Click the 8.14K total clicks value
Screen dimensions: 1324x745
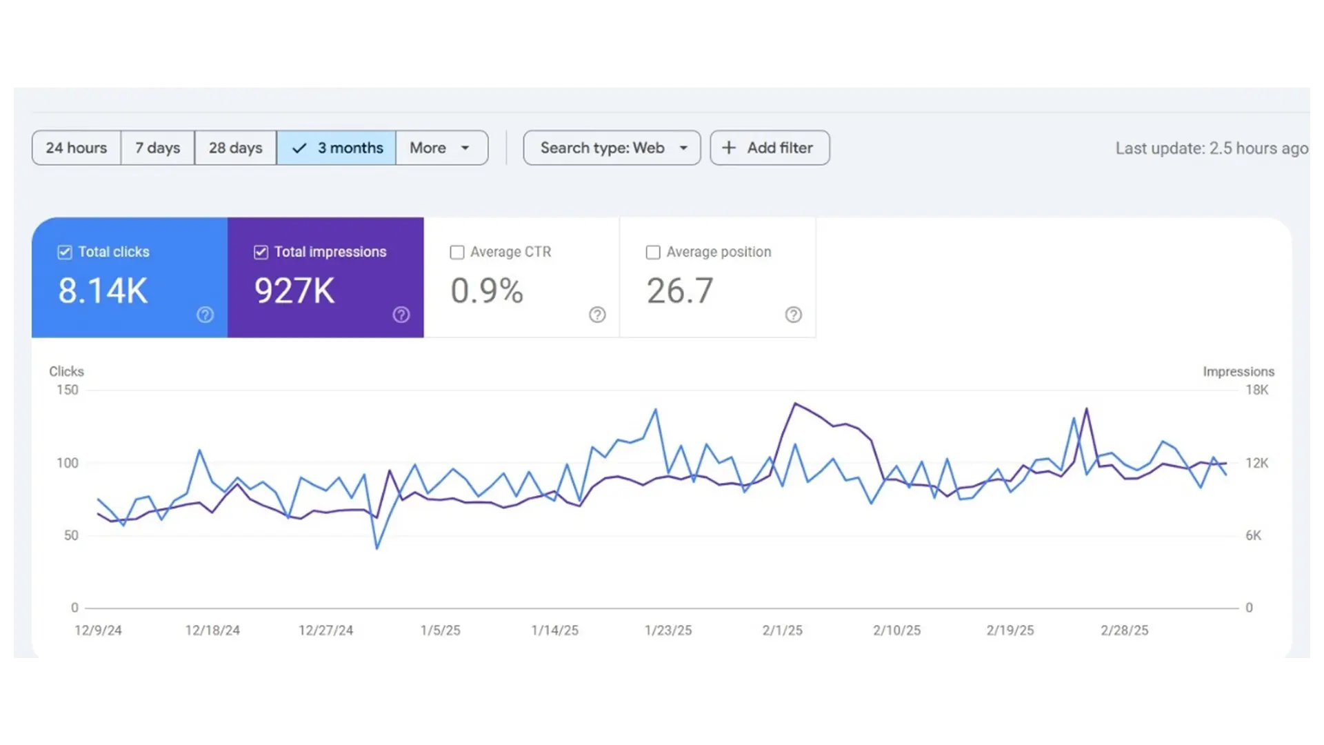(103, 290)
